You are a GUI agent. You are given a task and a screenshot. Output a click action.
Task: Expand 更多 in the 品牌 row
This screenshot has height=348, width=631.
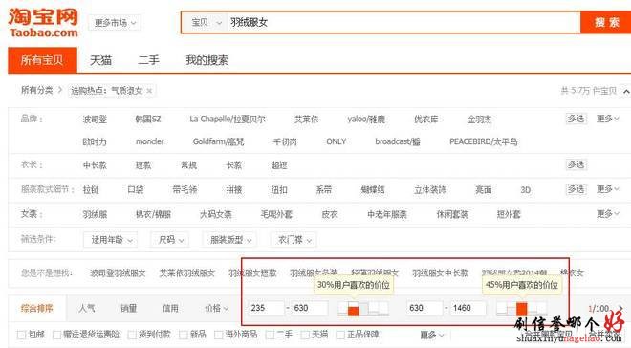click(x=607, y=119)
